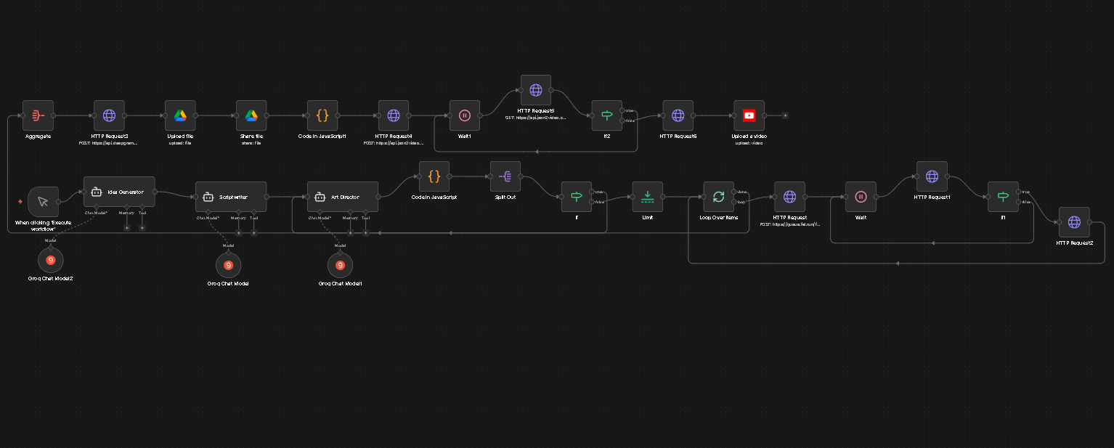This screenshot has height=448, width=1114.
Task: Click the 'POST: https://api.json2video...' subtitle under HTTP Request4
Action: point(394,143)
